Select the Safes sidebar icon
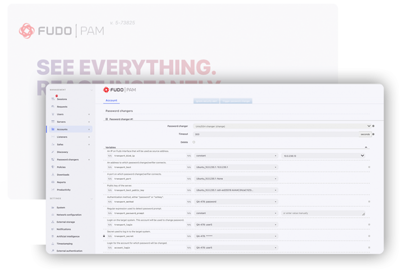The image size is (404, 276). pos(53,144)
